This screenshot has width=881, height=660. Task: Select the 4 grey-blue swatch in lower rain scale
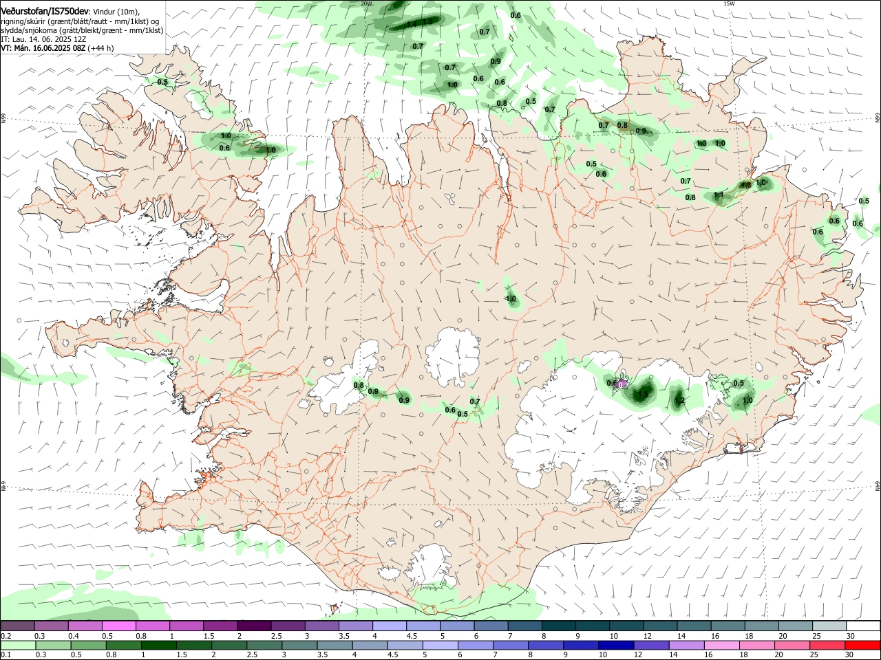pyautogui.click(x=369, y=646)
